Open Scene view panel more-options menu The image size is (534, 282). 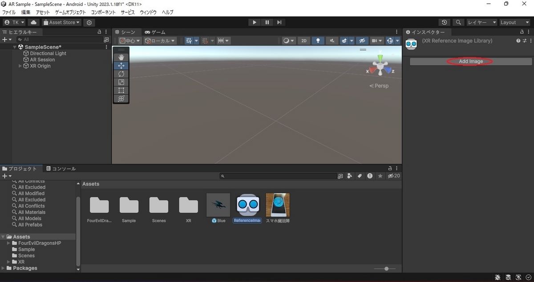pos(397,32)
